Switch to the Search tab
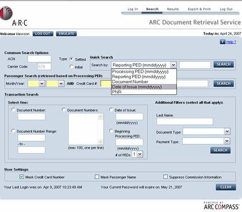The image size is (242, 212). coord(152,9)
